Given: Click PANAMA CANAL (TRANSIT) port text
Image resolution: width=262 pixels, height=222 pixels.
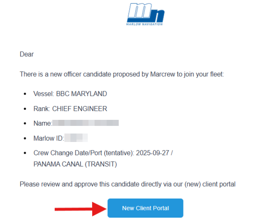Looking at the screenshot, I should coord(75,164).
